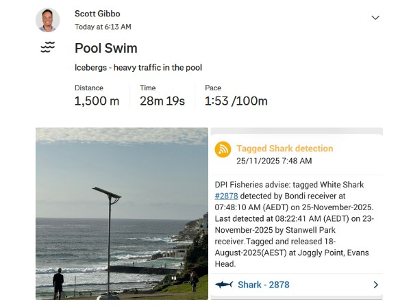411x308 pixels.
Task: Click the blue shark silhouette icon
Action: pos(224,285)
